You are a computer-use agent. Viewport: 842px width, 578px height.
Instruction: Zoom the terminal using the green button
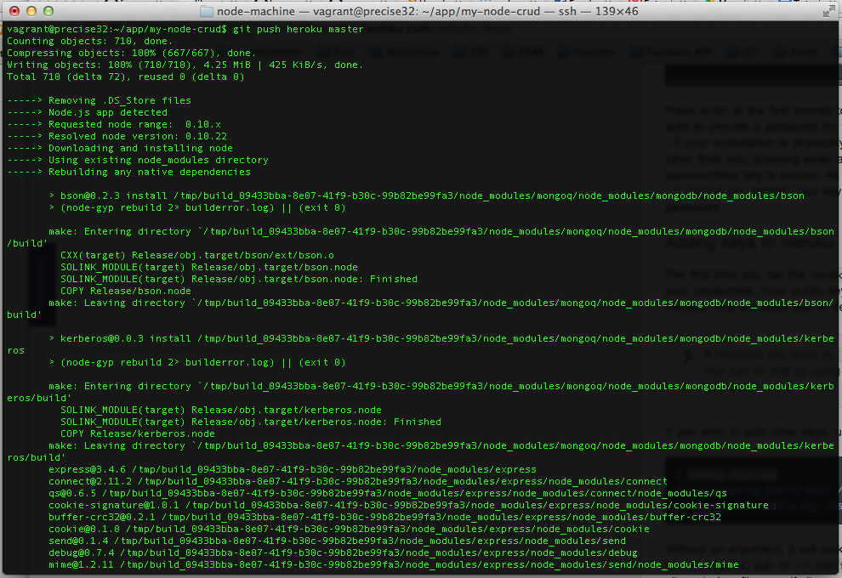pyautogui.click(x=48, y=11)
